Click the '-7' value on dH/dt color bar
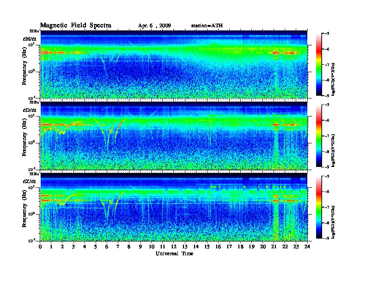The width and height of the screenshot is (366, 283). coord(328,65)
